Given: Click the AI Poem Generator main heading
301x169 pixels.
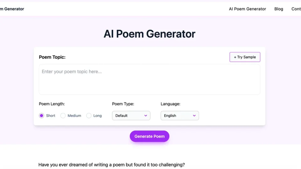Looking at the screenshot, I should tap(150, 34).
